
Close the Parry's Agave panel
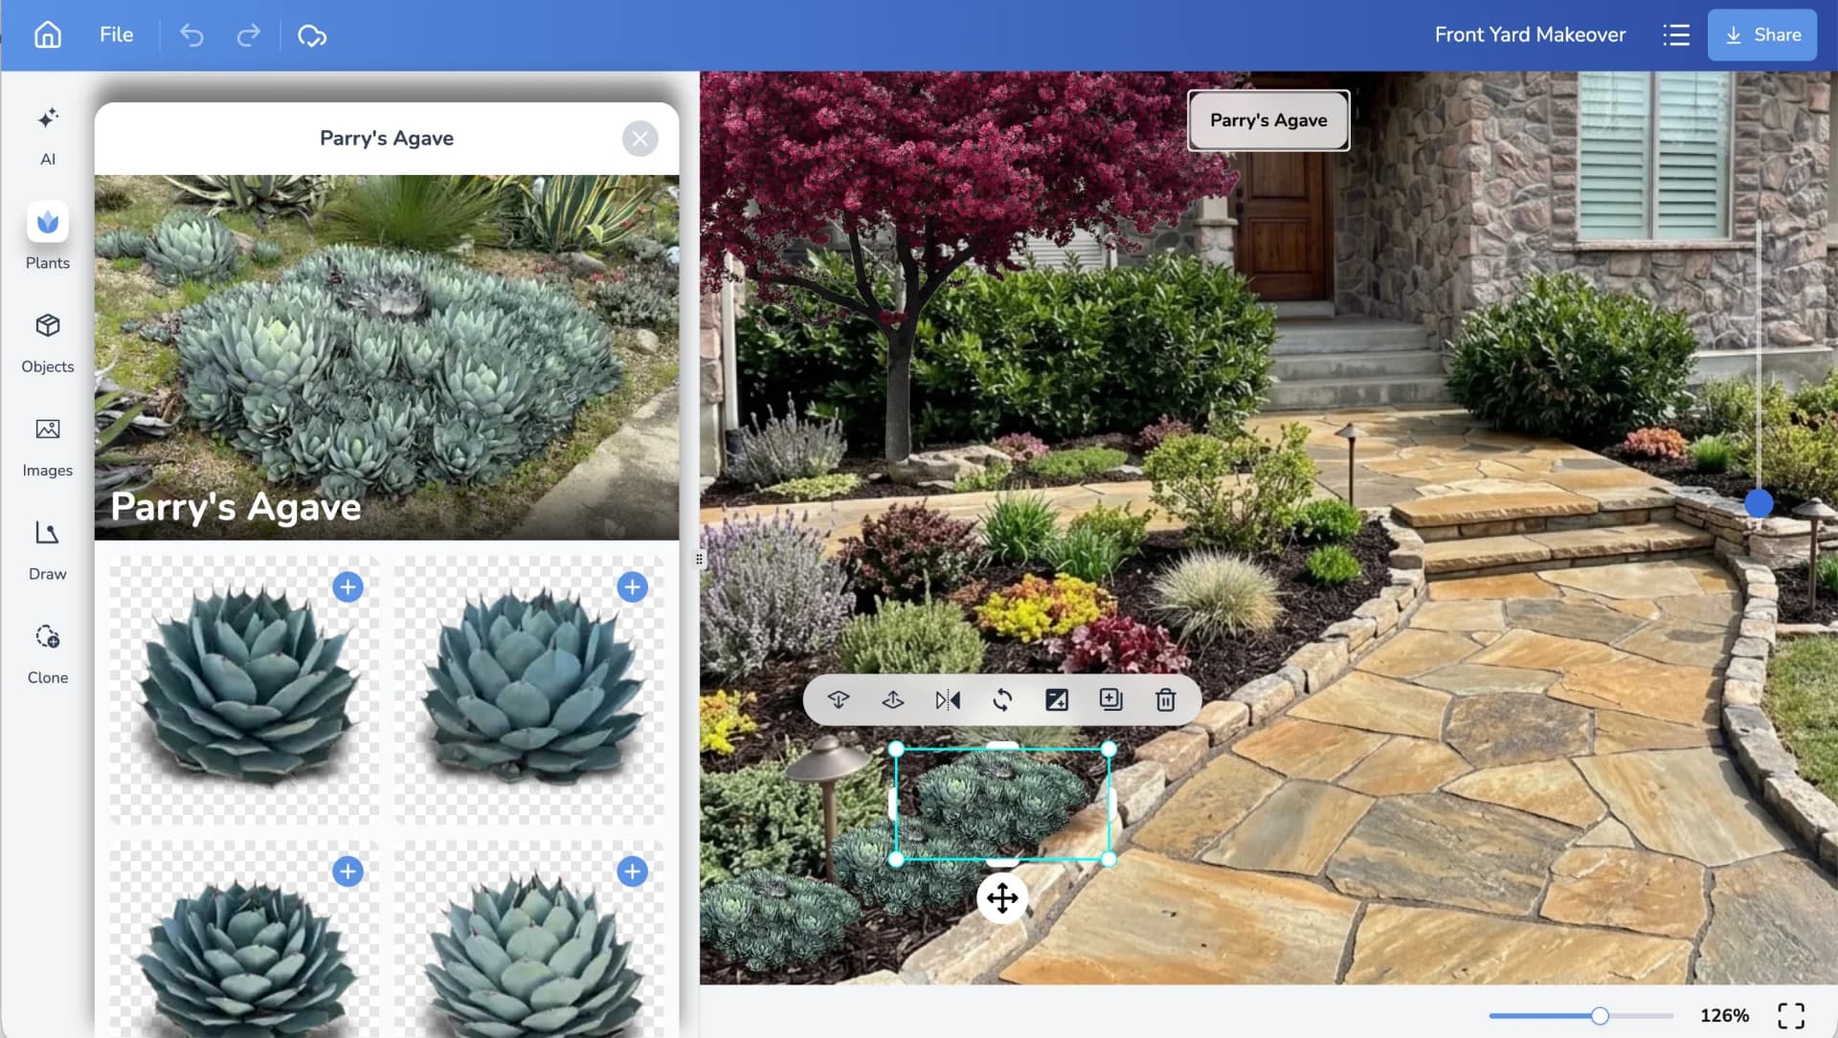pyautogui.click(x=639, y=139)
